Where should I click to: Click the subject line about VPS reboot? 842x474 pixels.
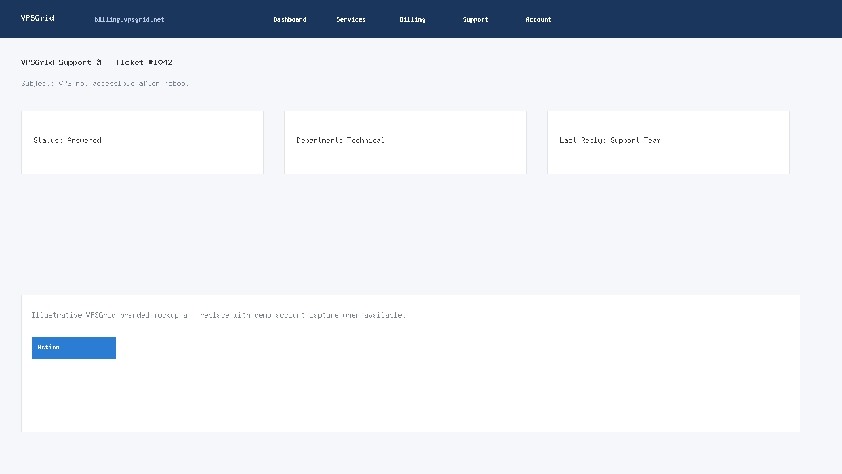pyautogui.click(x=105, y=83)
